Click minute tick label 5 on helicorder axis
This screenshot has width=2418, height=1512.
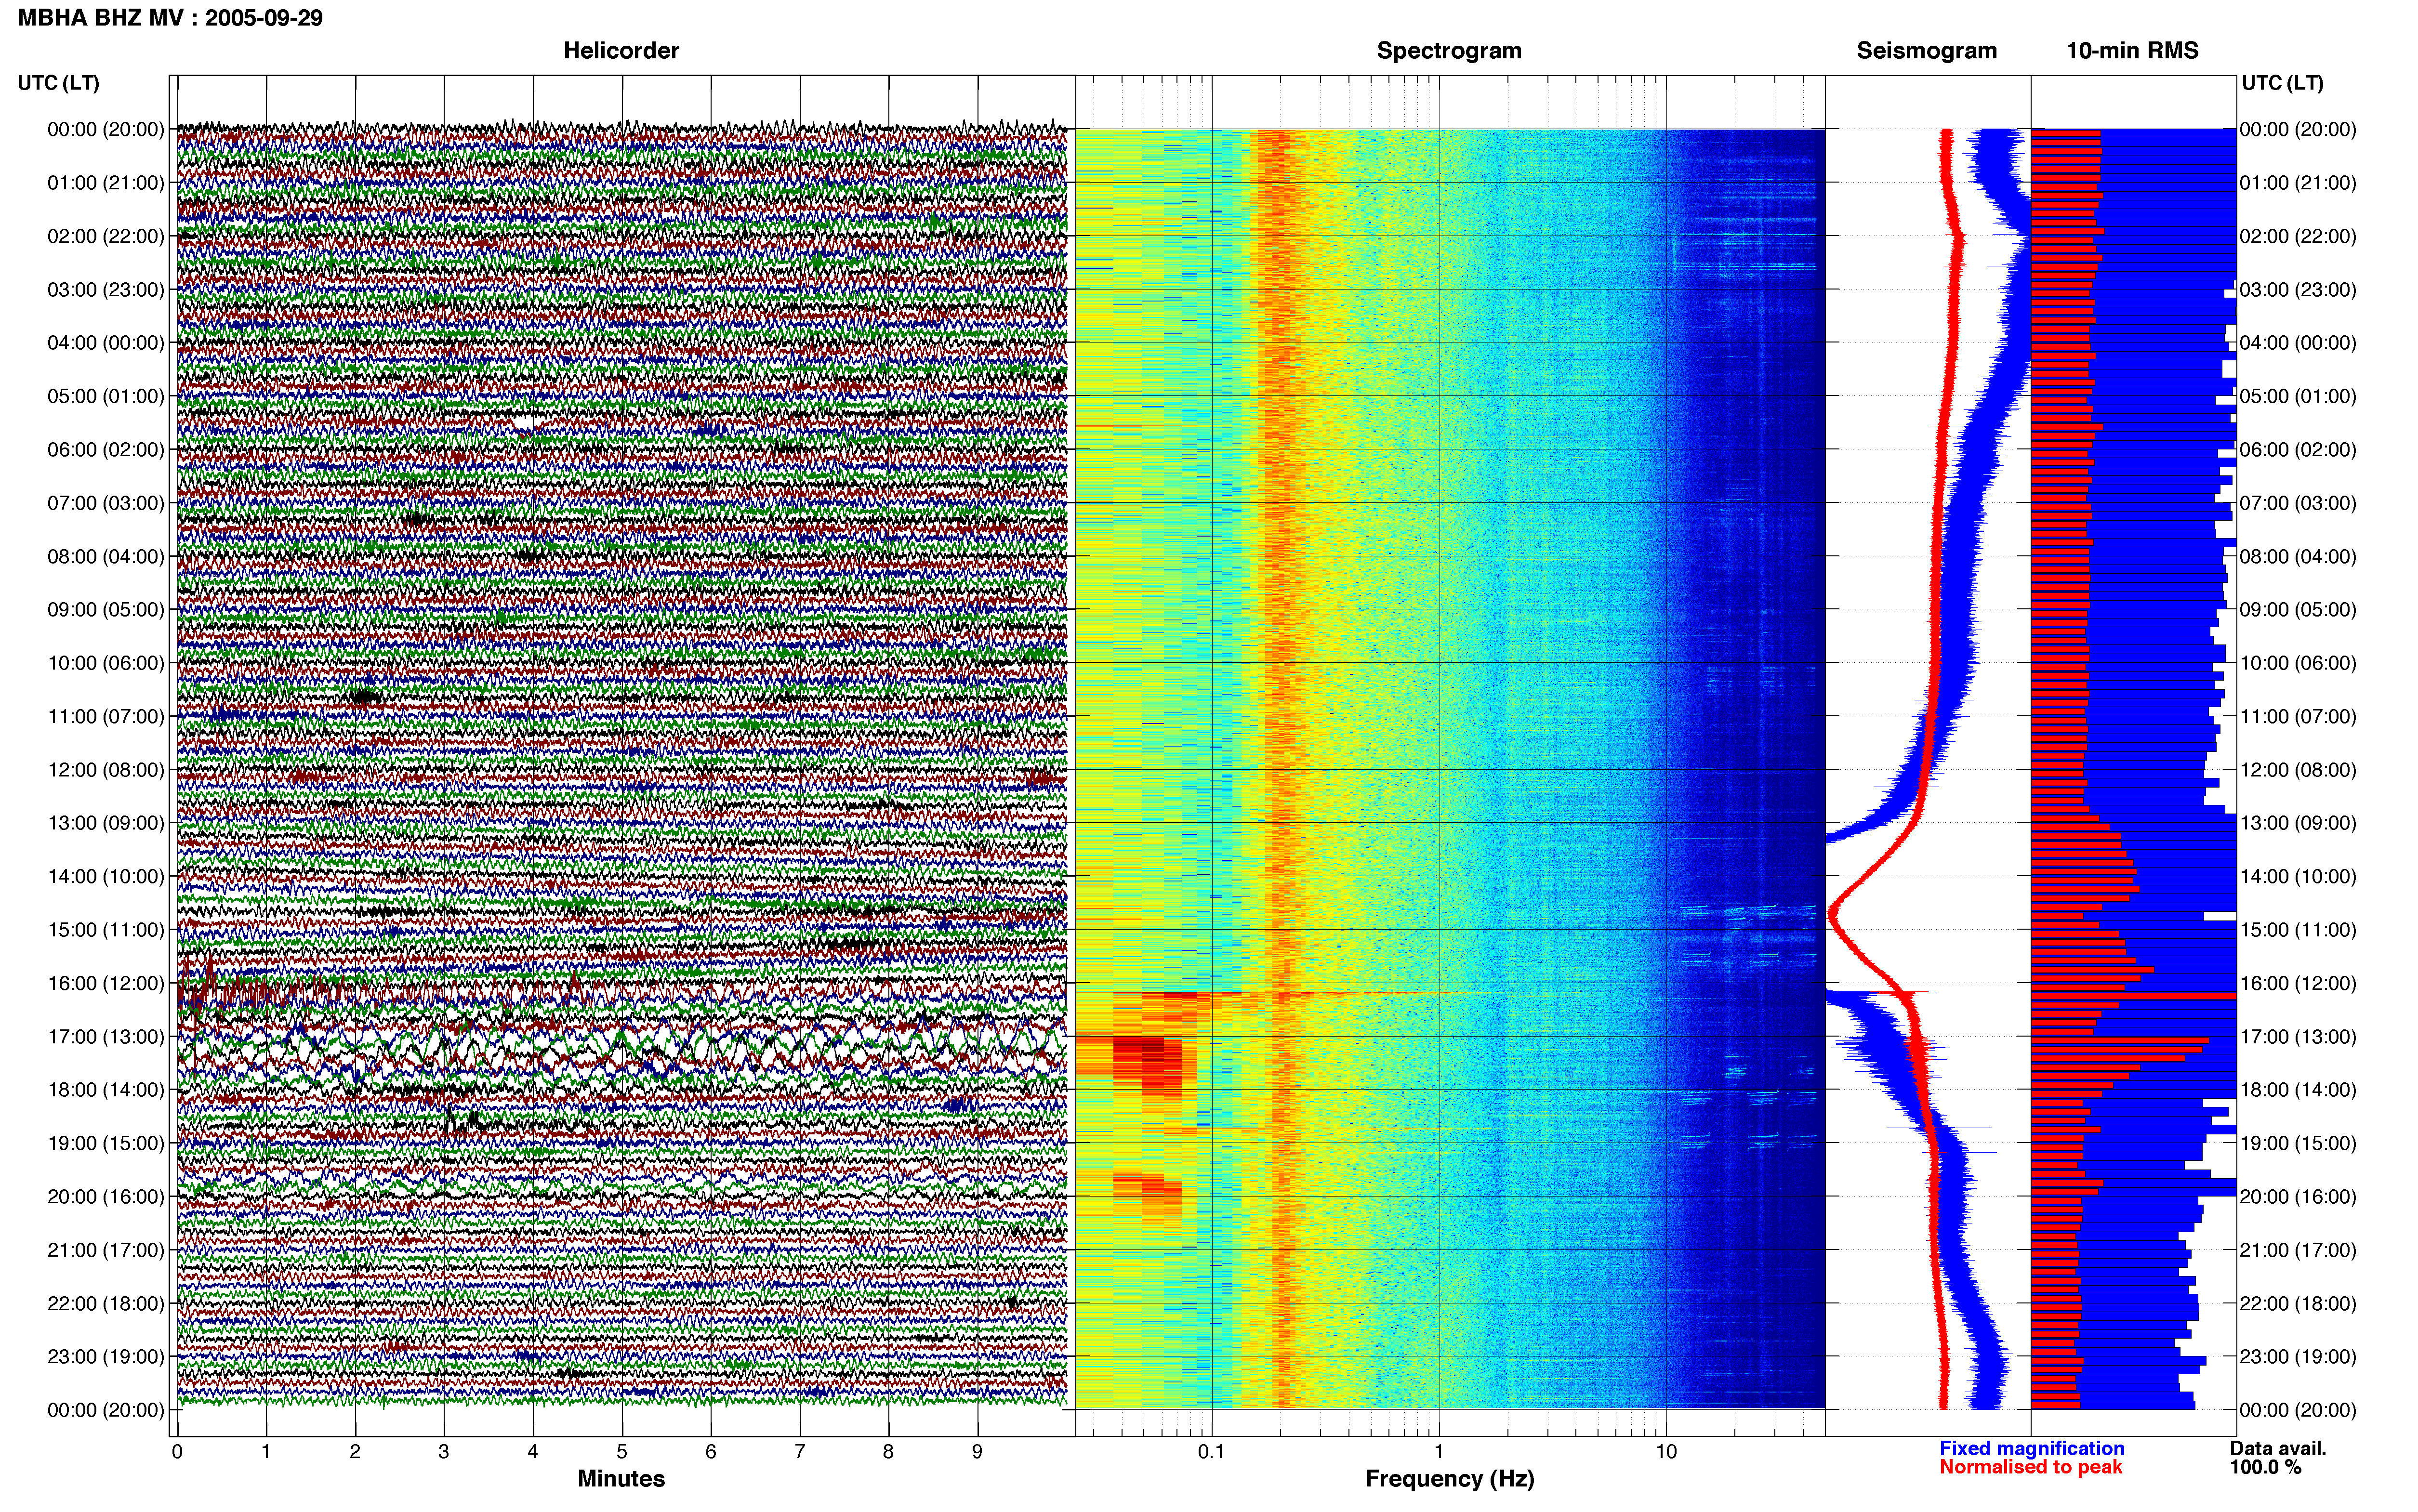[622, 1452]
